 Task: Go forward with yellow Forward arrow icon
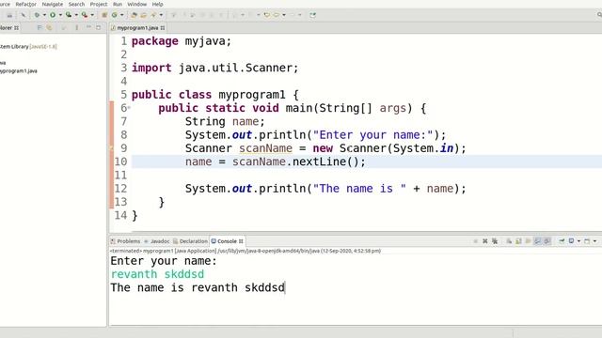[276, 15]
